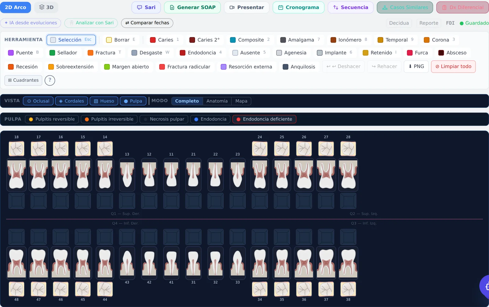Switch to 2D Arco tab
Viewport: 489px width, 307px height.
point(15,7)
